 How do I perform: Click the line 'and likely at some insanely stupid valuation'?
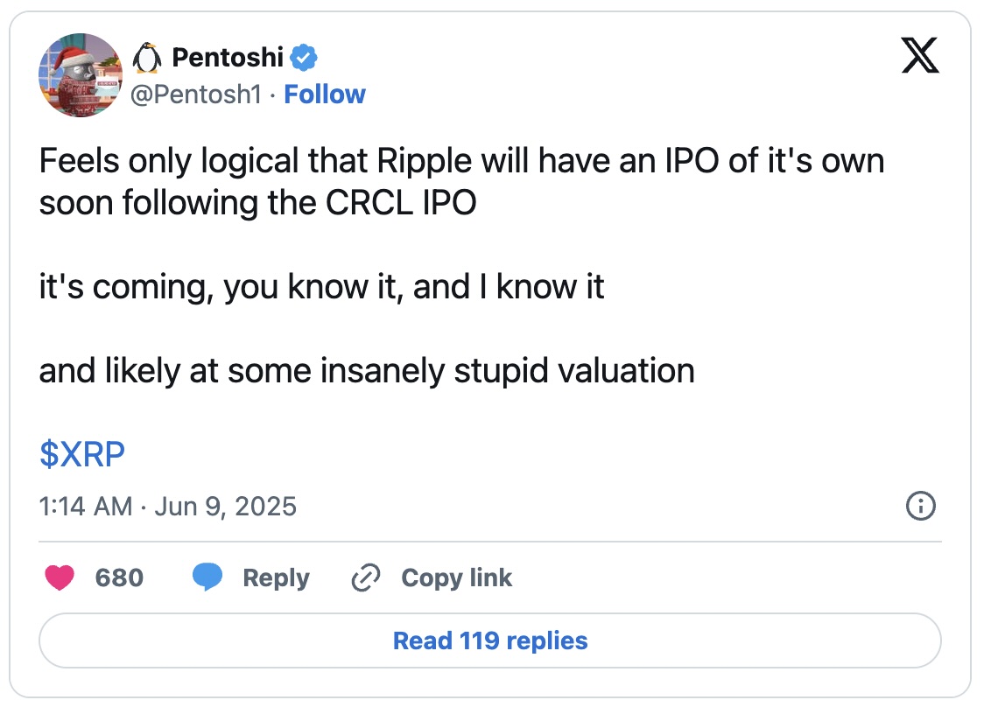click(367, 371)
